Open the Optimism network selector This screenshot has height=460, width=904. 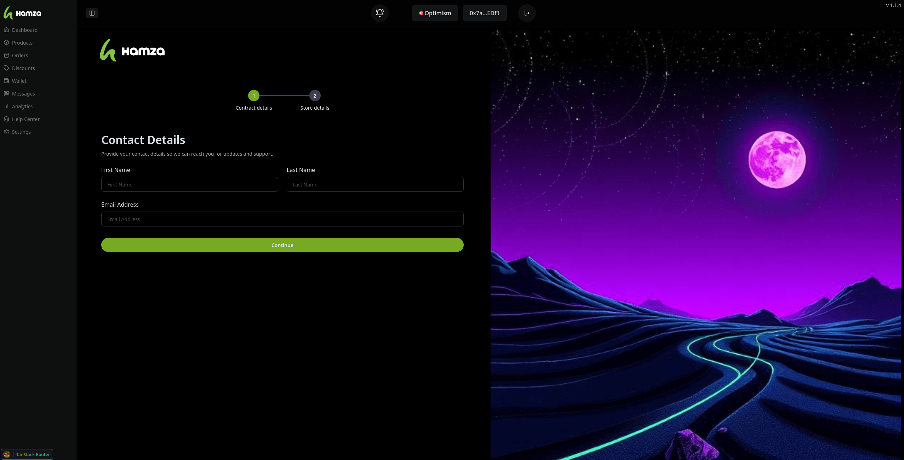point(435,13)
